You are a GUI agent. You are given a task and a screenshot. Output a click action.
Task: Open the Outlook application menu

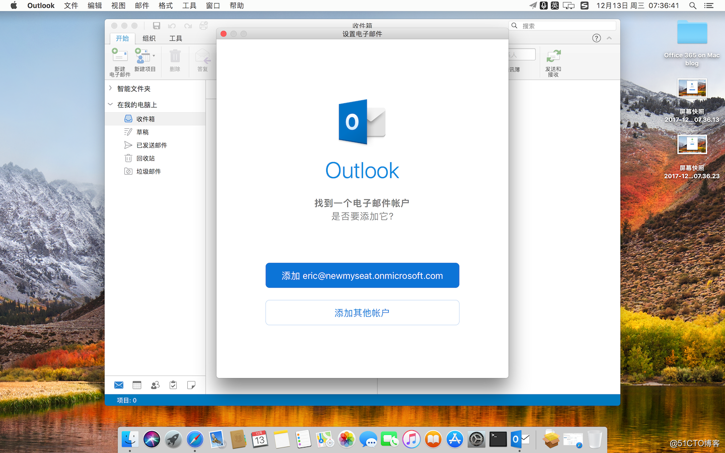click(41, 6)
